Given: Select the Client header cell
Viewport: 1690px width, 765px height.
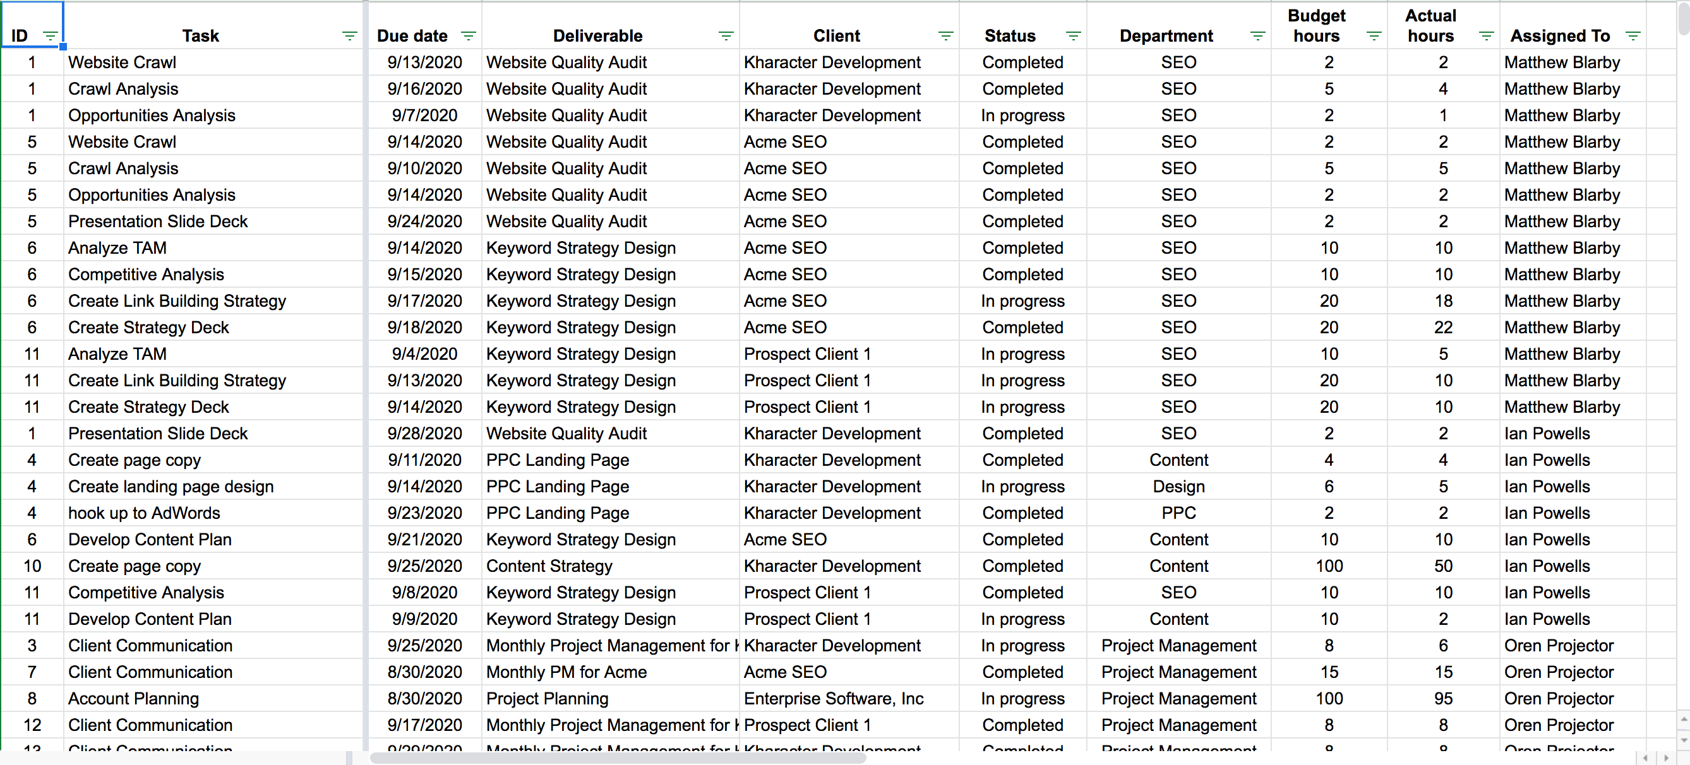Looking at the screenshot, I should click(x=849, y=25).
